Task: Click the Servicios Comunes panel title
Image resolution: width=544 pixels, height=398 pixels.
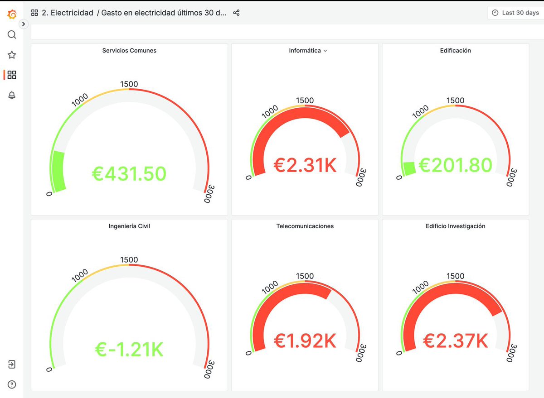Action: tap(129, 51)
